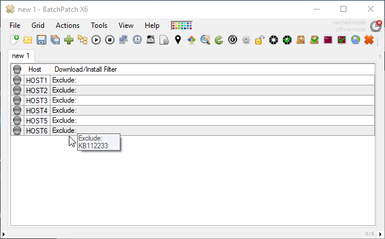Open the File menu

point(15,26)
